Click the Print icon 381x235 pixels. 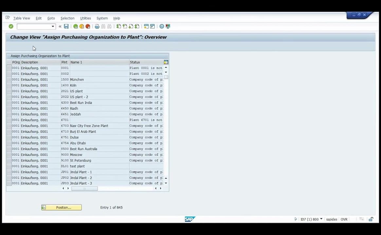tap(97, 26)
